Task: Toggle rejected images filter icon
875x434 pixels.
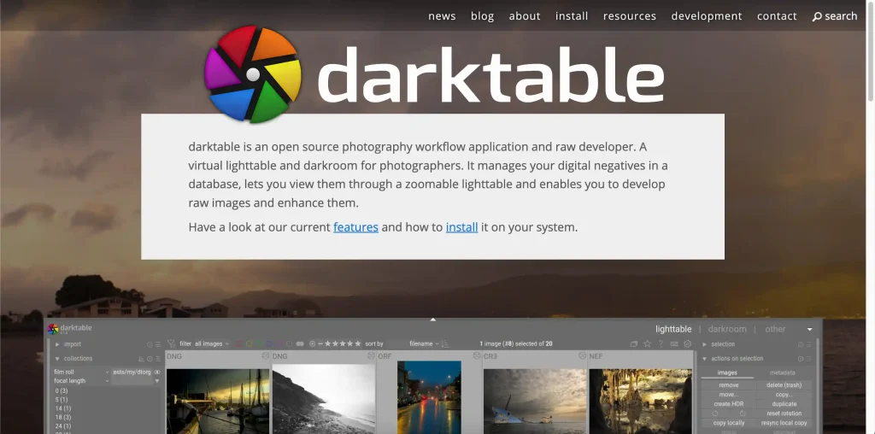Action: (313, 344)
